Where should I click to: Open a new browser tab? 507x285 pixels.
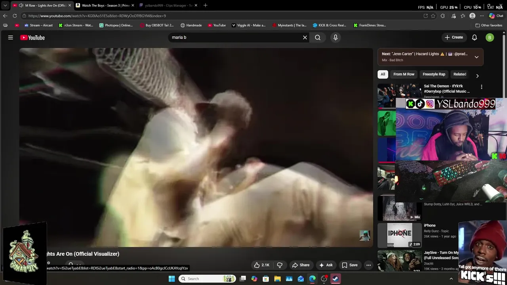205,6
